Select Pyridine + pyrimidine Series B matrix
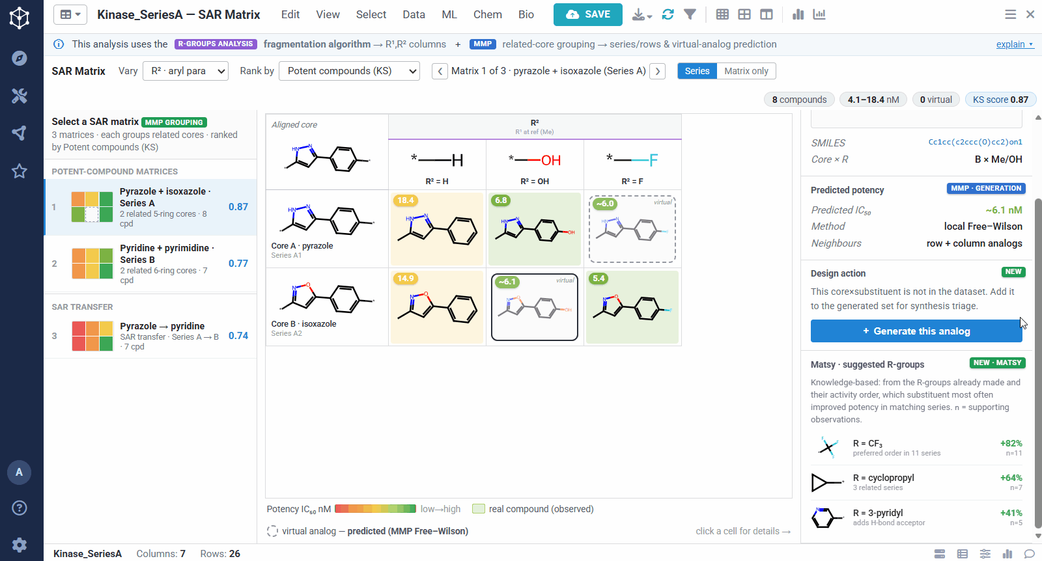Viewport: 1042px width, 561px height. [150, 264]
